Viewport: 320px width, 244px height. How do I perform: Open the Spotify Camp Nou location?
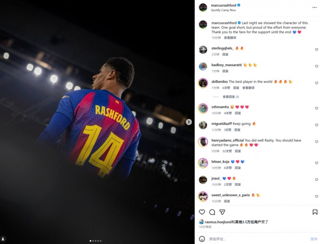coord(224,10)
